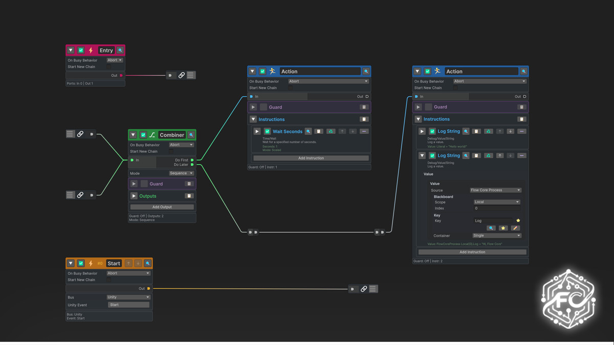
Task: Collapse the Instructions section in right Action node
Action: point(418,119)
